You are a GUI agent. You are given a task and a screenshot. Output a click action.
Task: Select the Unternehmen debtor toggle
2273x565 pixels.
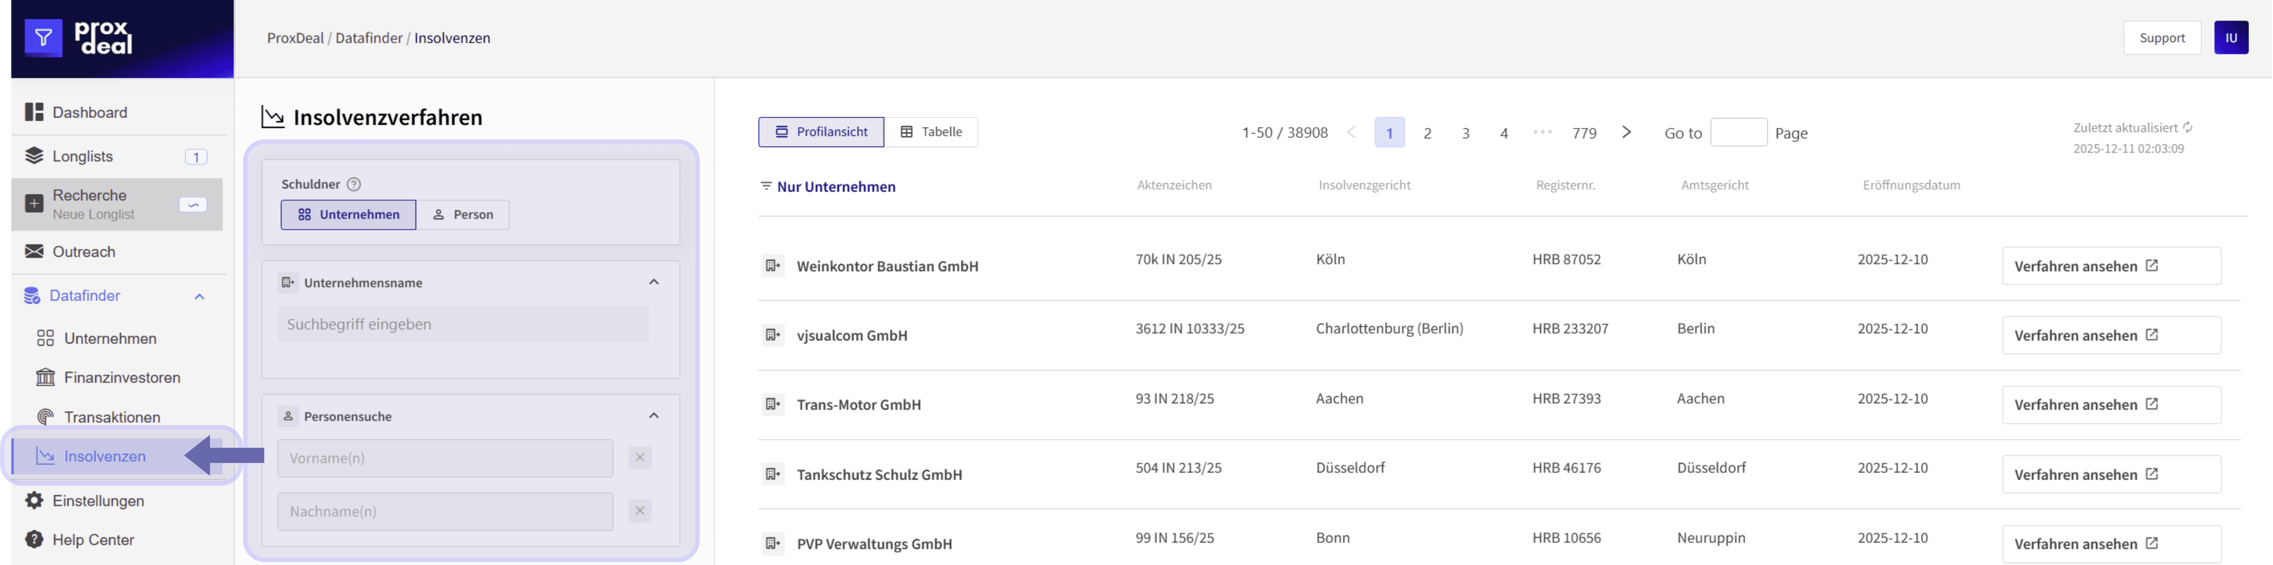tap(348, 214)
